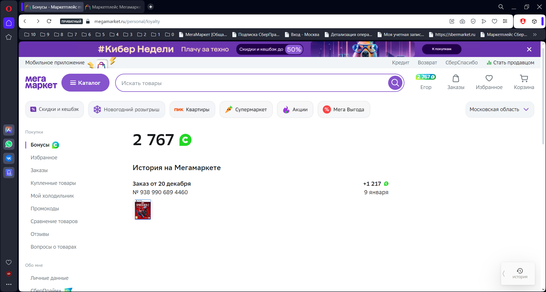Open the Aria AI sidebar icon

coord(9,130)
